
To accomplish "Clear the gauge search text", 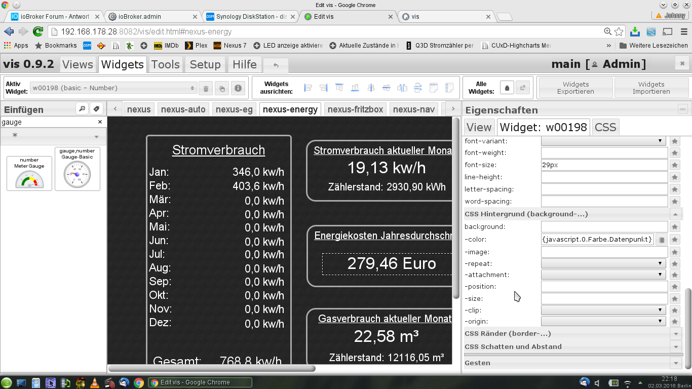I will 100,122.
